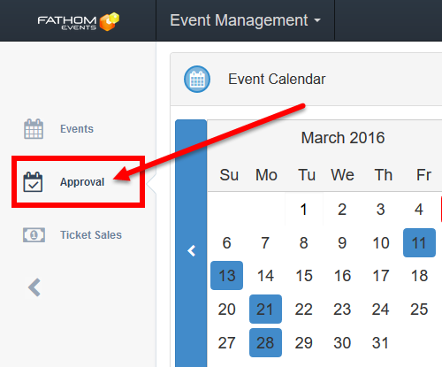Click the March 2016 month header

click(343, 138)
